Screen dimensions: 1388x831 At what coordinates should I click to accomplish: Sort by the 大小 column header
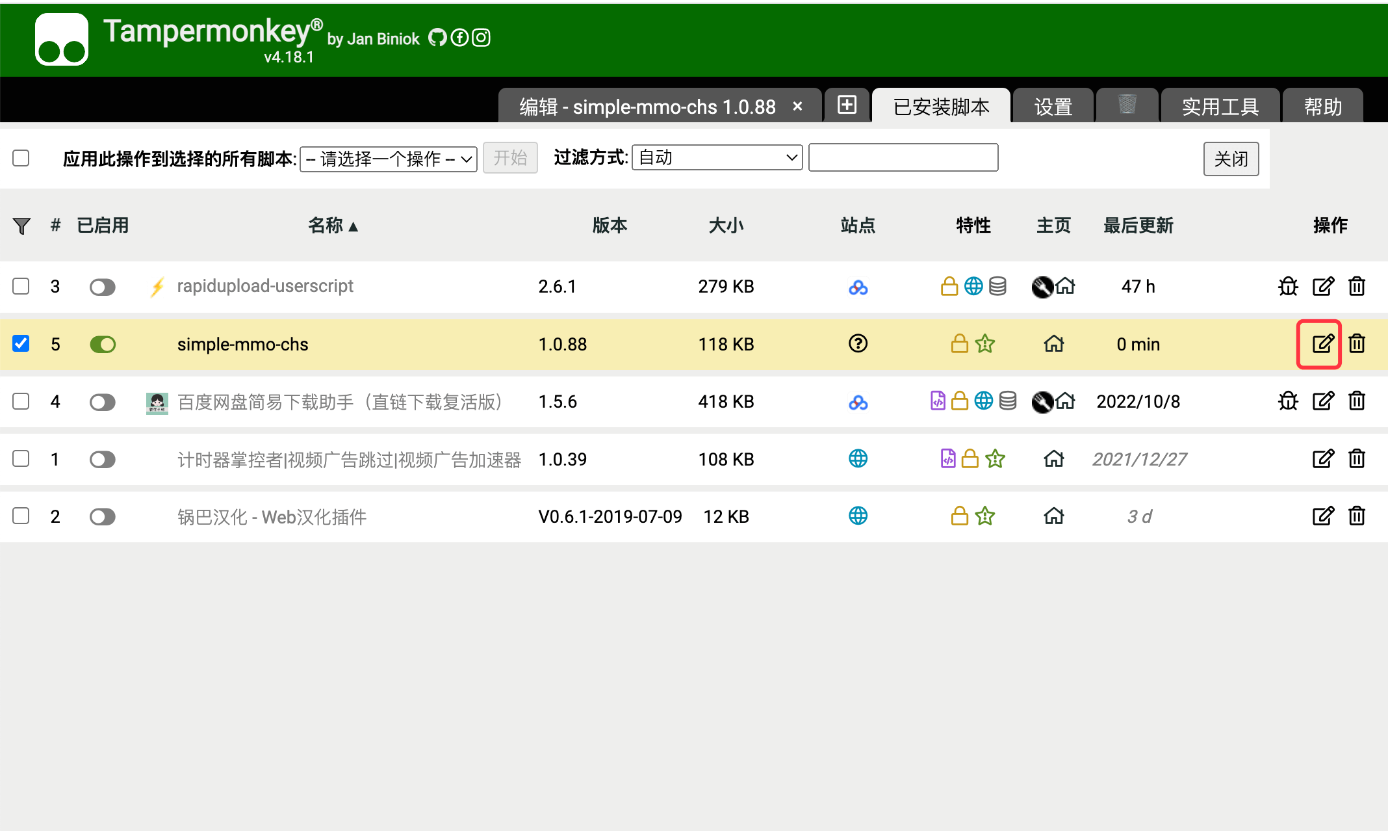[x=726, y=226]
